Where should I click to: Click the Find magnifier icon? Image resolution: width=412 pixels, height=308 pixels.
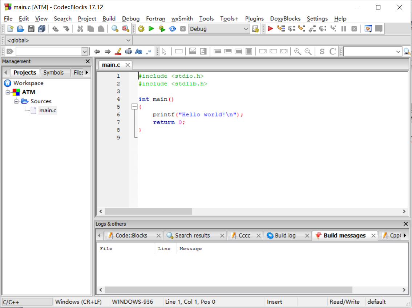pyautogui.click(x=115, y=29)
